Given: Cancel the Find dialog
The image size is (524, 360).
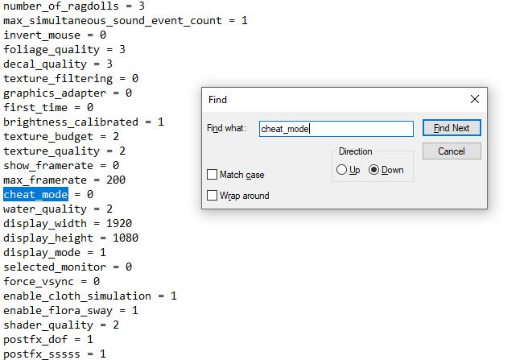Looking at the screenshot, I should pyautogui.click(x=452, y=151).
